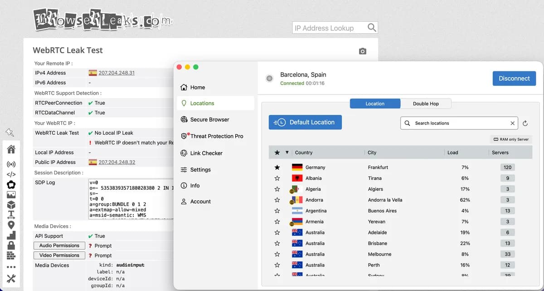Click the 120 servers badge for Frankfurt
Screen dimensions: 544x291
(507, 167)
